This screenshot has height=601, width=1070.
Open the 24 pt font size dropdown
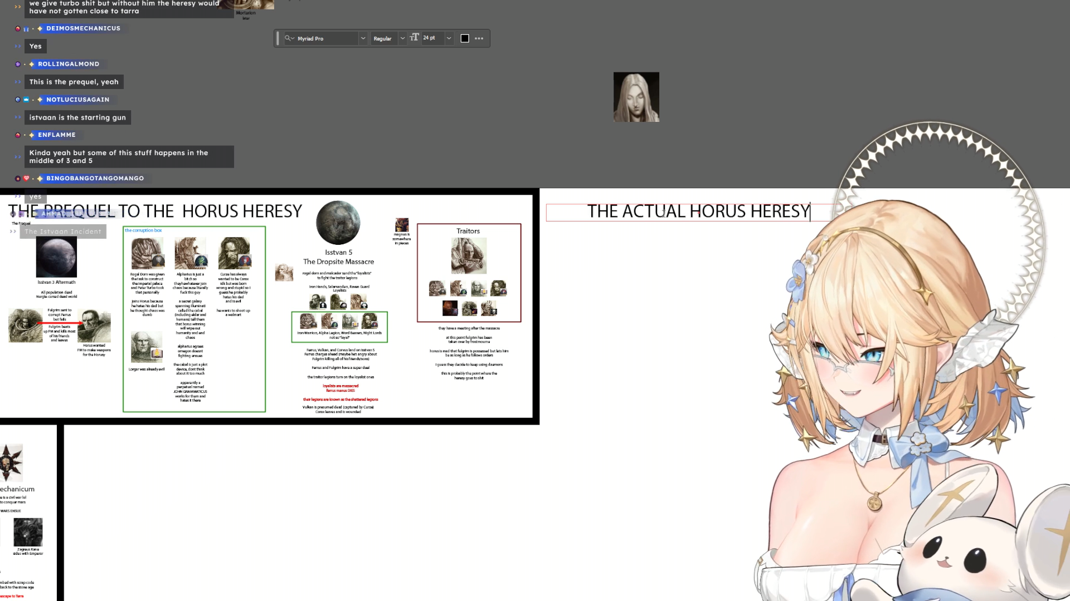(449, 38)
